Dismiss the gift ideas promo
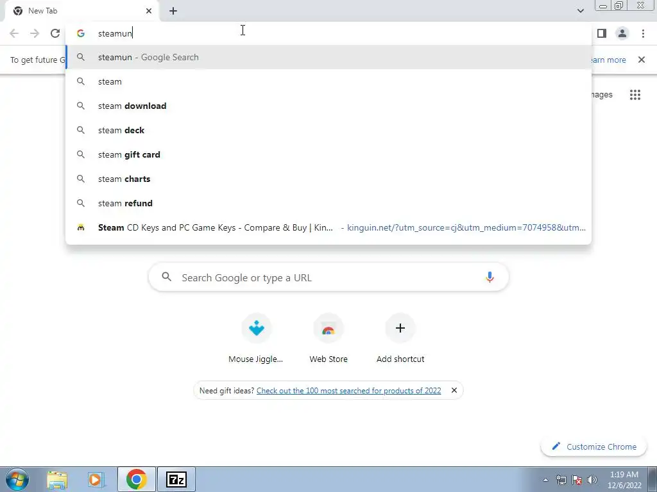The width and height of the screenshot is (657, 492). click(x=454, y=390)
